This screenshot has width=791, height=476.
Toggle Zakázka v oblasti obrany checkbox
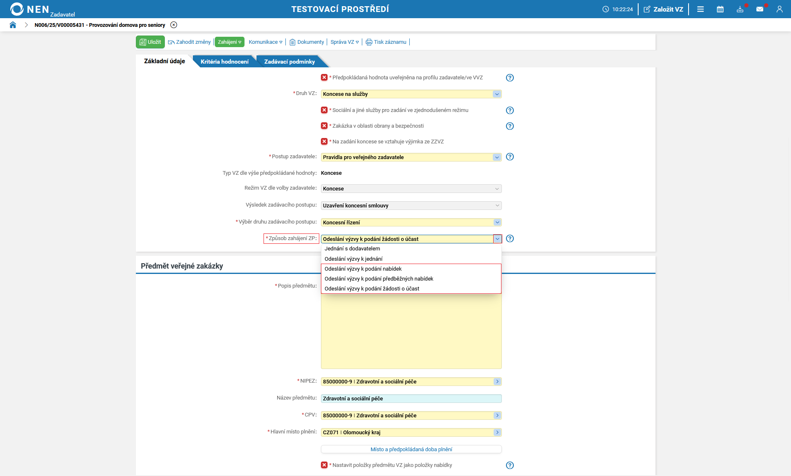point(324,126)
